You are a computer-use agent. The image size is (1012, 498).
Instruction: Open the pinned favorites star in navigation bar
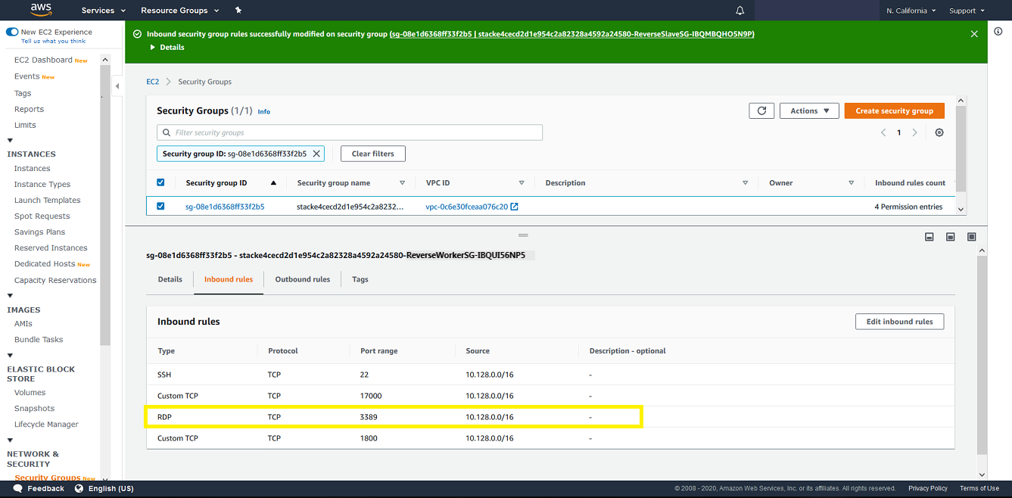pos(238,10)
